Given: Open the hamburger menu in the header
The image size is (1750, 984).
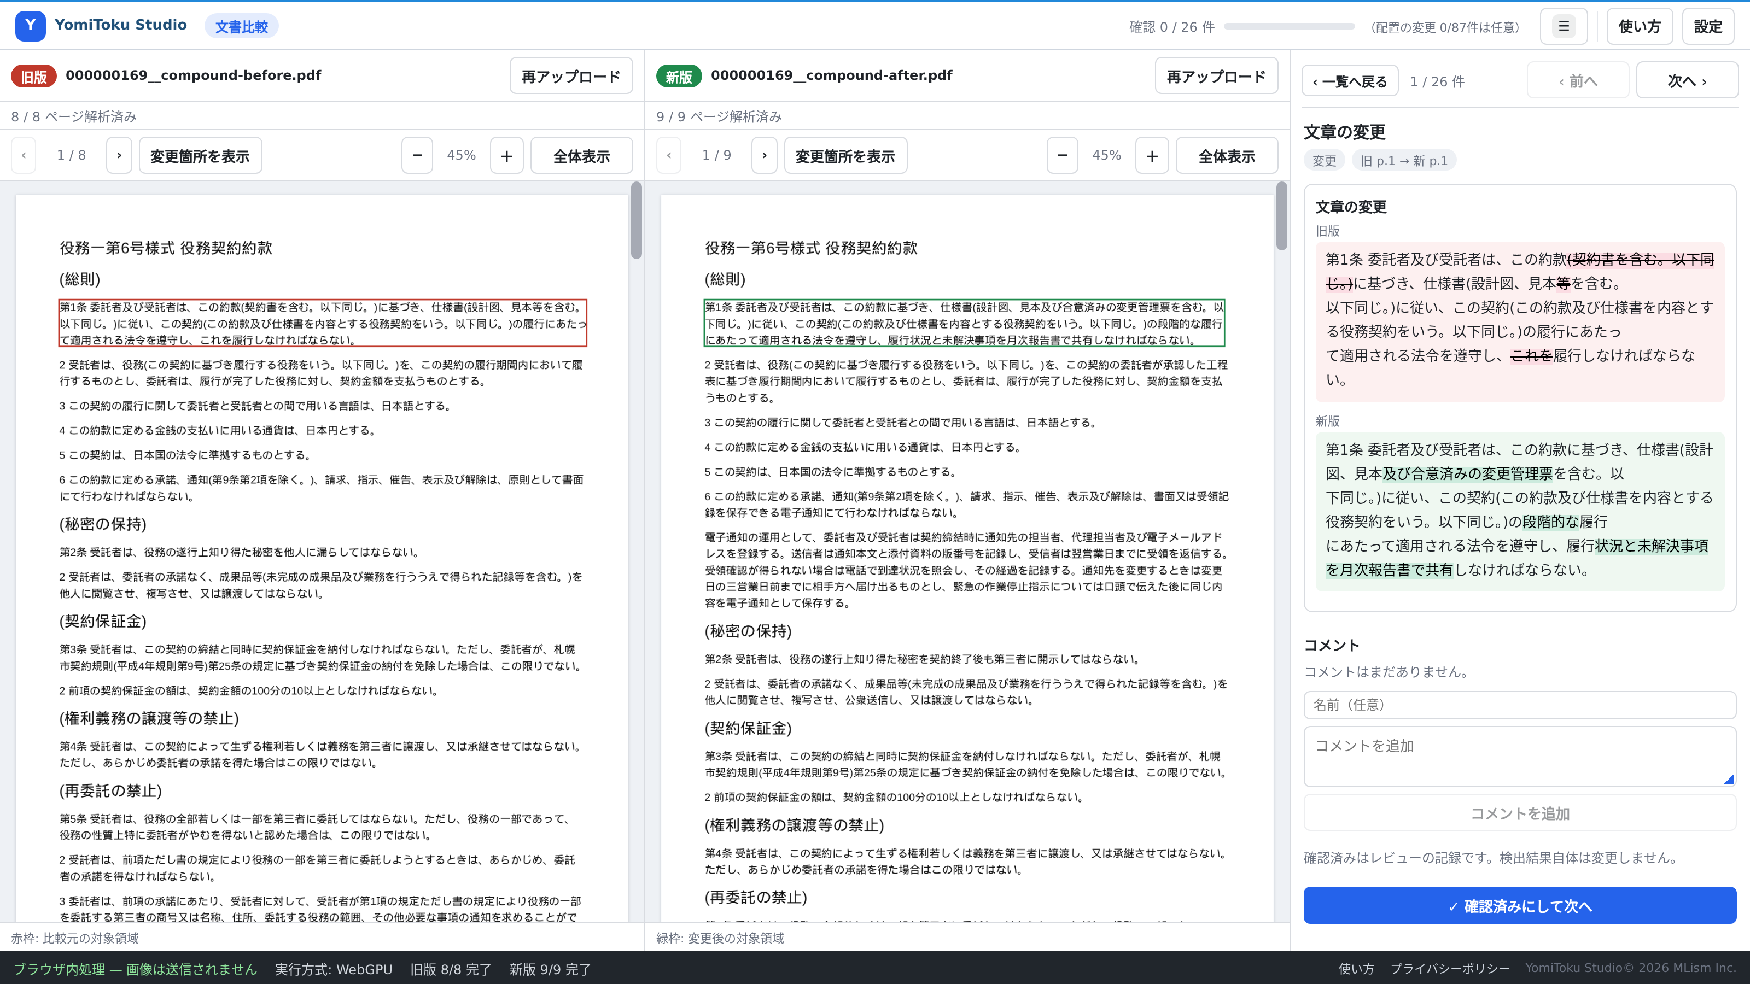Looking at the screenshot, I should point(1563,26).
